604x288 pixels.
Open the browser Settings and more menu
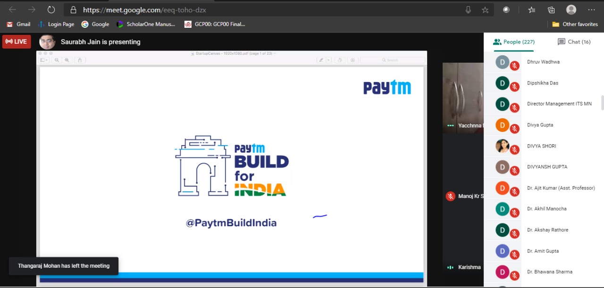pos(591,9)
